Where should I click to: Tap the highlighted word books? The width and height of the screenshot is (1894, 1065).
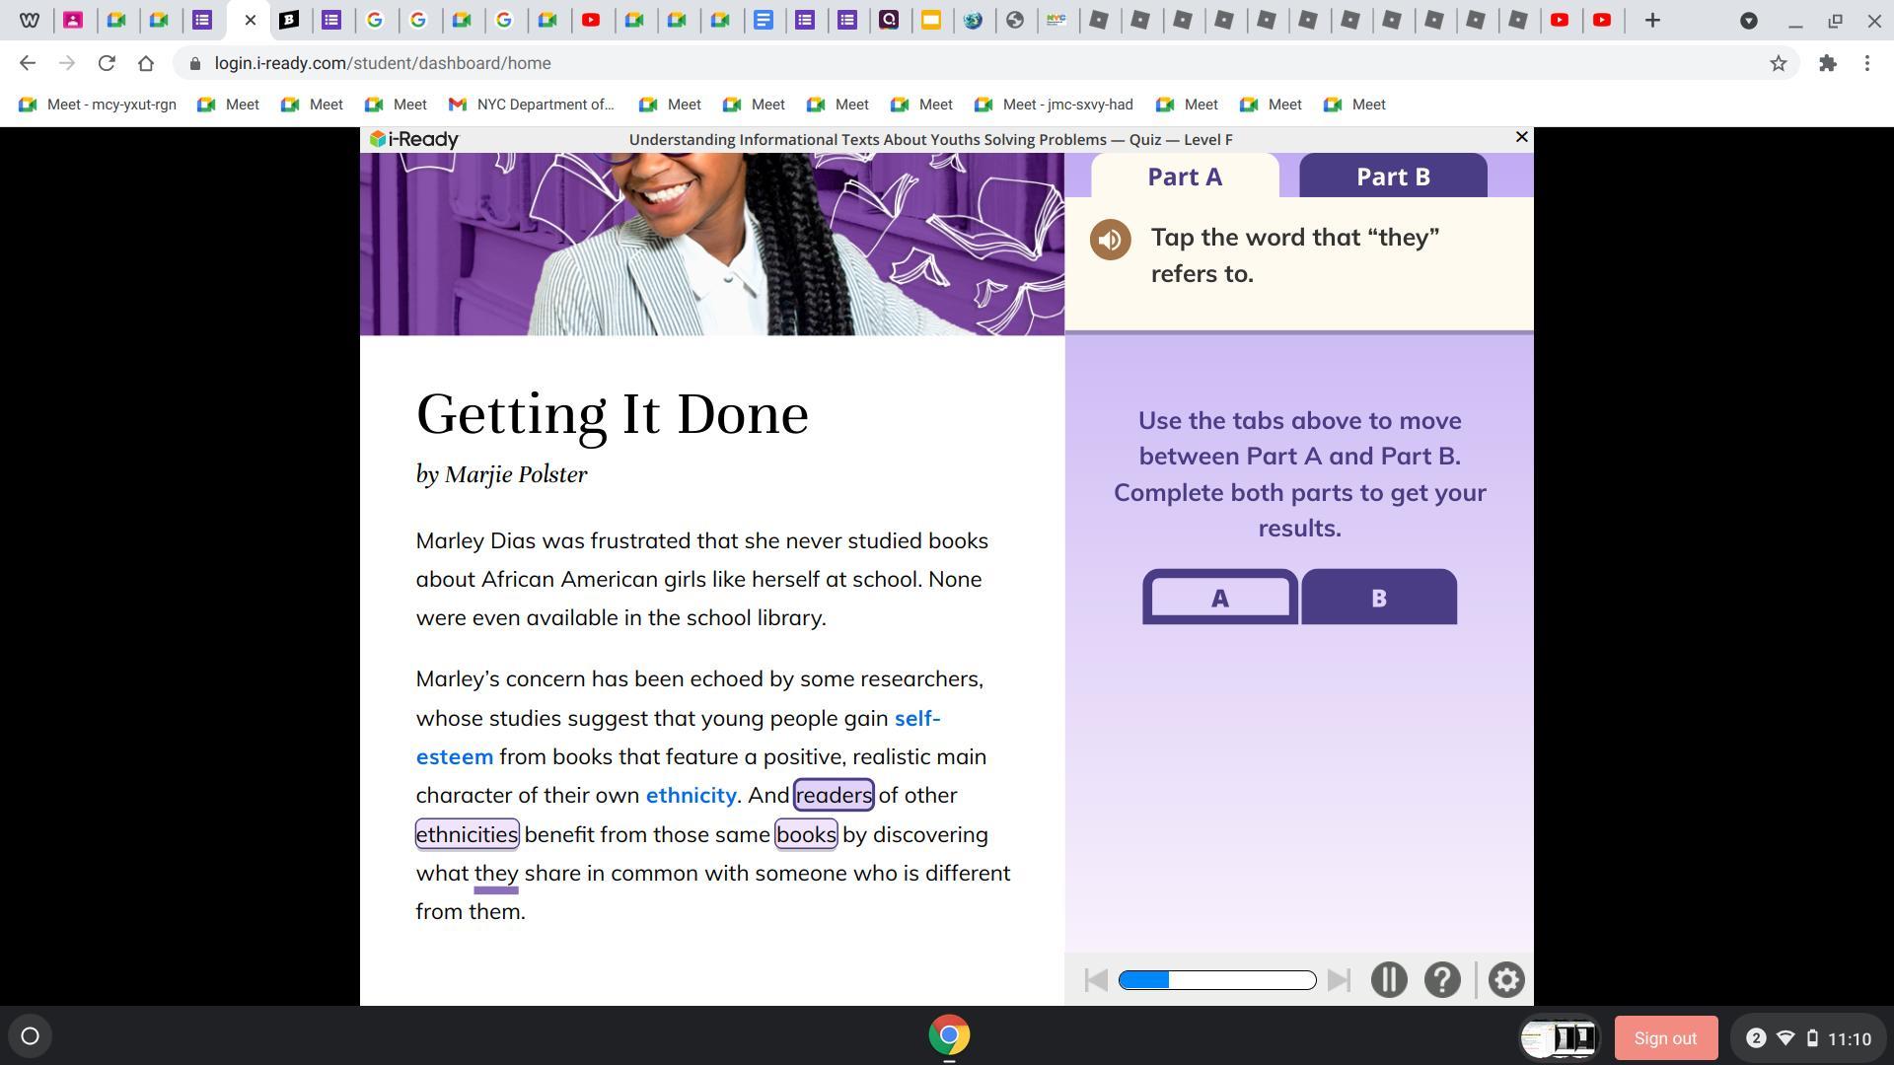pyautogui.click(x=806, y=835)
